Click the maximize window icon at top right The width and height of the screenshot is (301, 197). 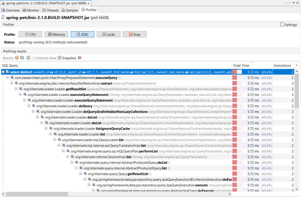click(298, 3)
